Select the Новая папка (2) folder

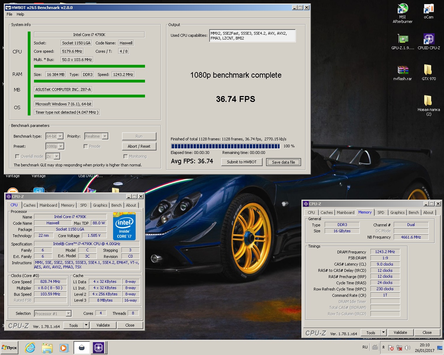point(429,105)
